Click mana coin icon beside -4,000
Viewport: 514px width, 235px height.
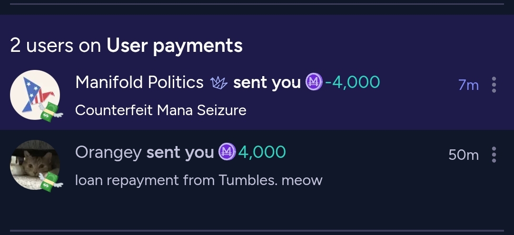click(314, 82)
